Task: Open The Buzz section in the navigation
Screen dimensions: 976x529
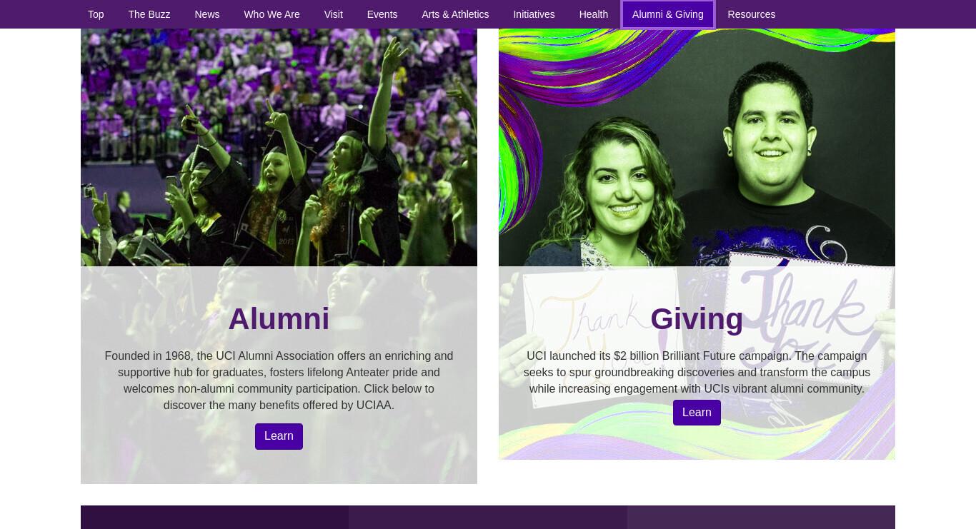Action: click(x=149, y=14)
